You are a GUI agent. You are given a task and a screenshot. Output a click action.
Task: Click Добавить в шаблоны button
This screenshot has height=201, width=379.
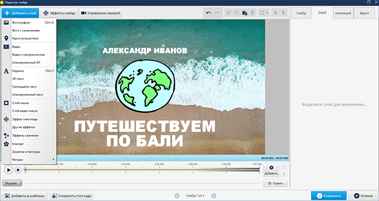pos(25,196)
